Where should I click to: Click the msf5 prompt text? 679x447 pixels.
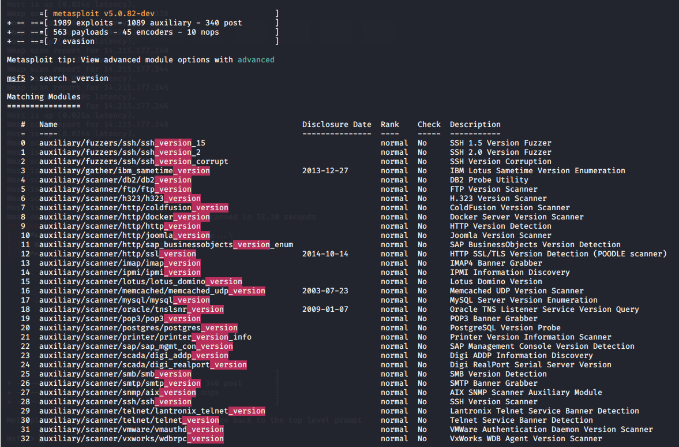click(16, 78)
